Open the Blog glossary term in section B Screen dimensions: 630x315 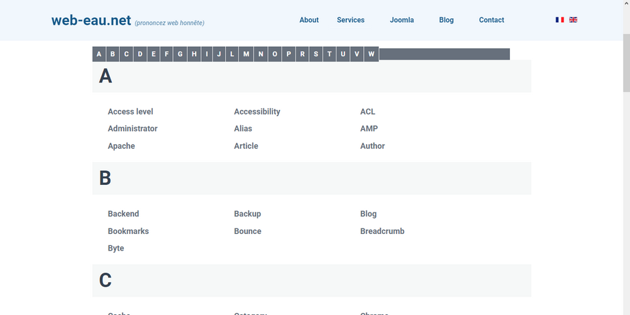pos(369,214)
